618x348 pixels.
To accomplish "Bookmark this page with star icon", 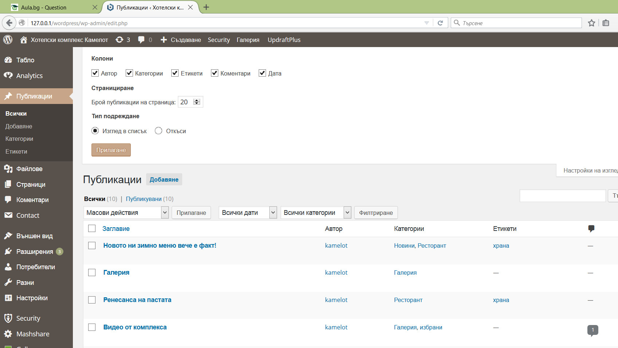I will pyautogui.click(x=591, y=23).
